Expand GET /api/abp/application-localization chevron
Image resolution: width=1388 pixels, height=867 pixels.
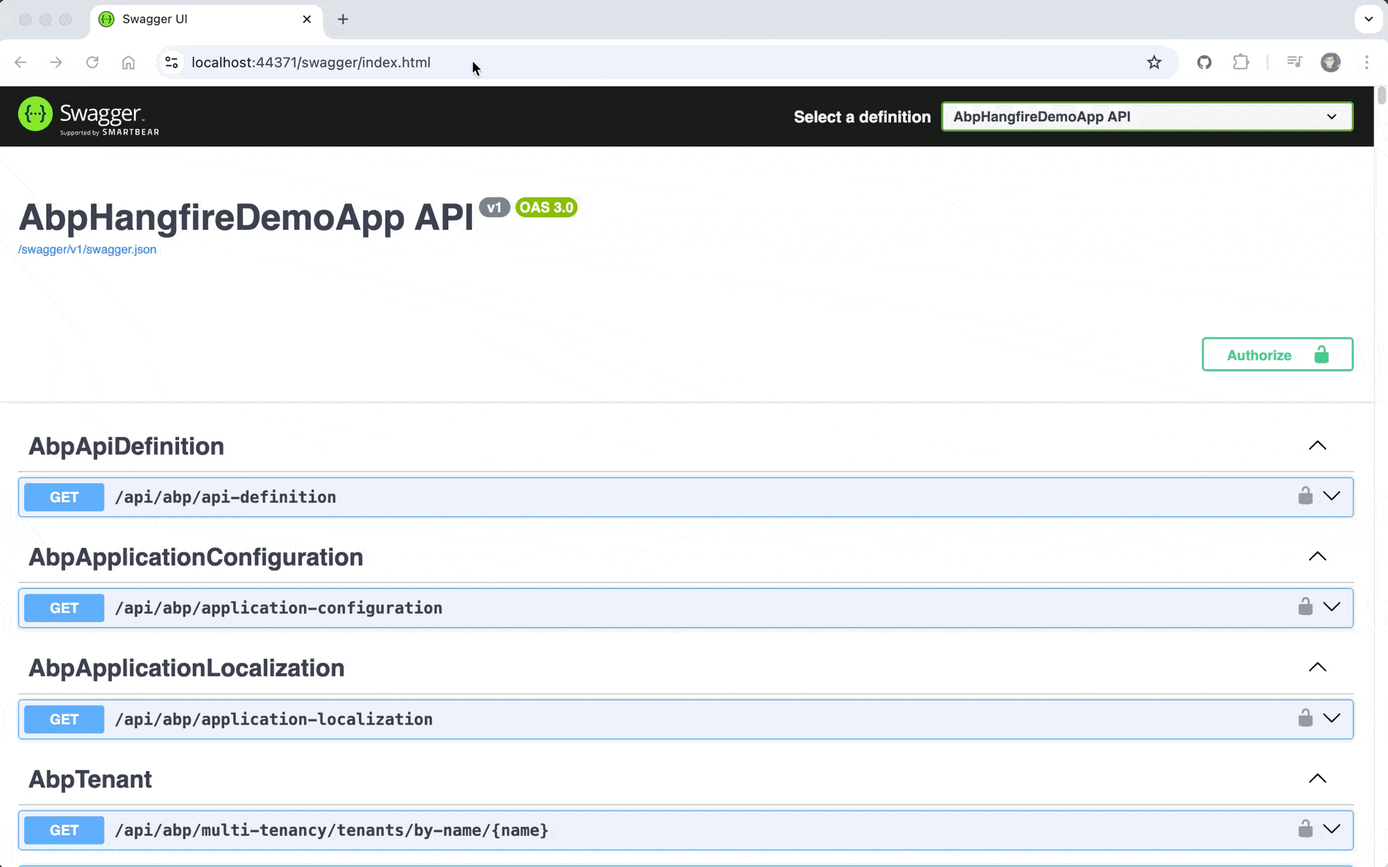pos(1331,718)
